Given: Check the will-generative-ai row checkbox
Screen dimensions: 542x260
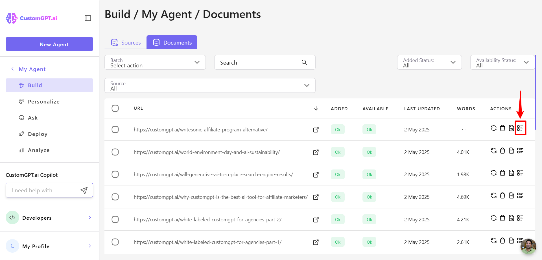Looking at the screenshot, I should pyautogui.click(x=115, y=174).
